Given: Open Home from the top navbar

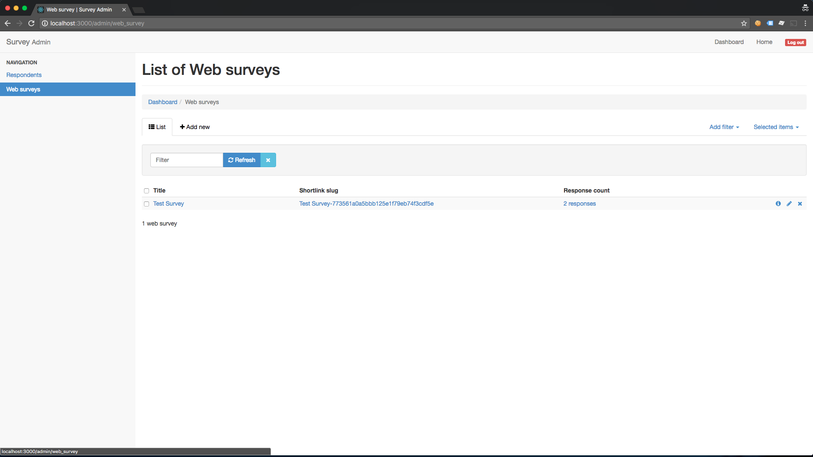Looking at the screenshot, I should tap(764, 42).
